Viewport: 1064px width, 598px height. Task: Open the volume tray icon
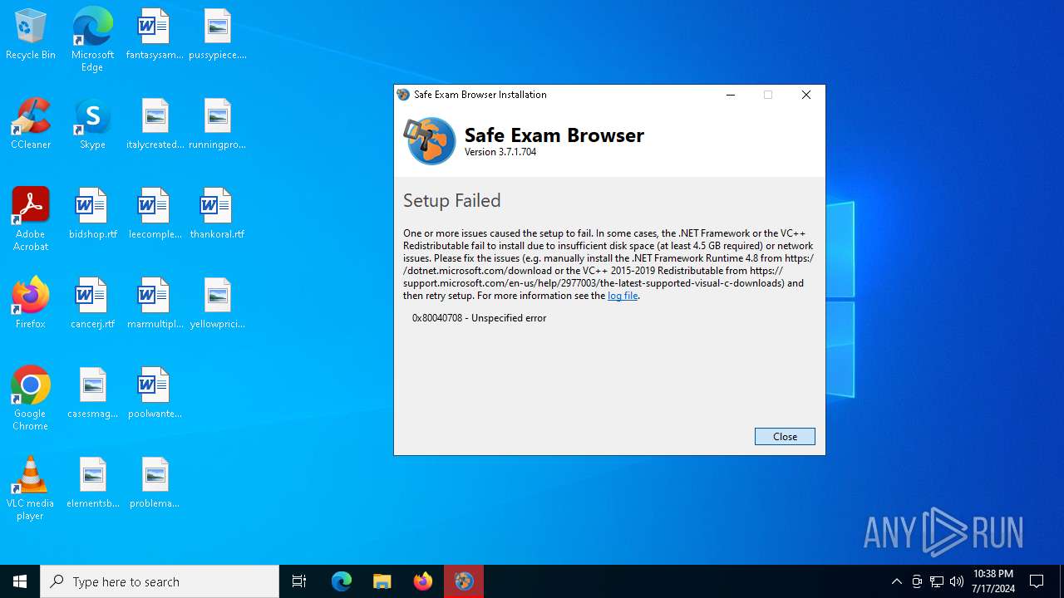pos(957,581)
